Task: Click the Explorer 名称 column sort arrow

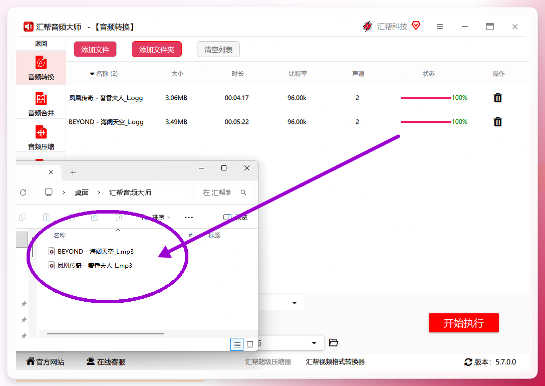Action: tap(118, 230)
